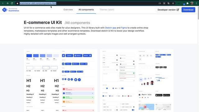Select the red radio button with Label text
This screenshot has height=112, width=199.
pyautogui.click(x=128, y=96)
